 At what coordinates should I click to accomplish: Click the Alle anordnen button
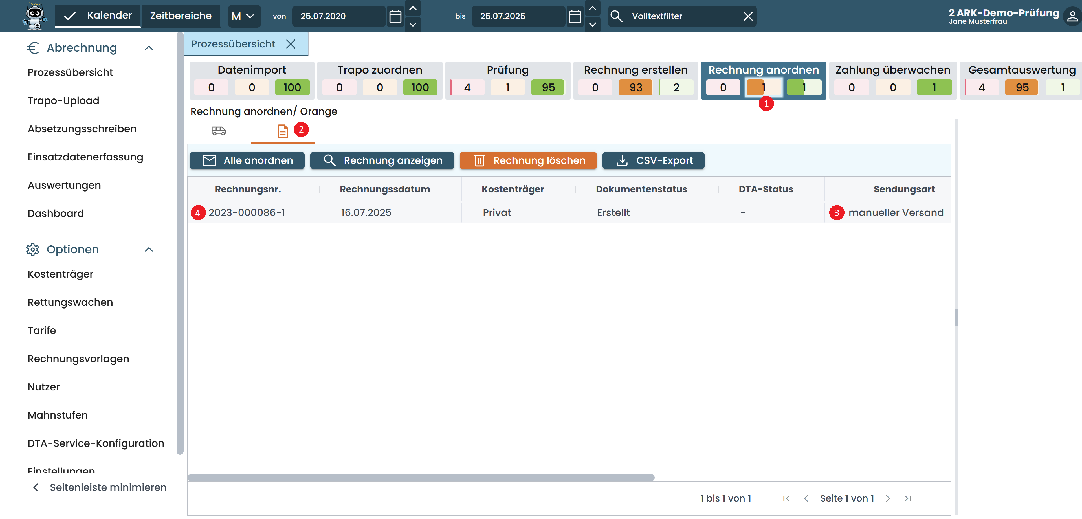247,160
